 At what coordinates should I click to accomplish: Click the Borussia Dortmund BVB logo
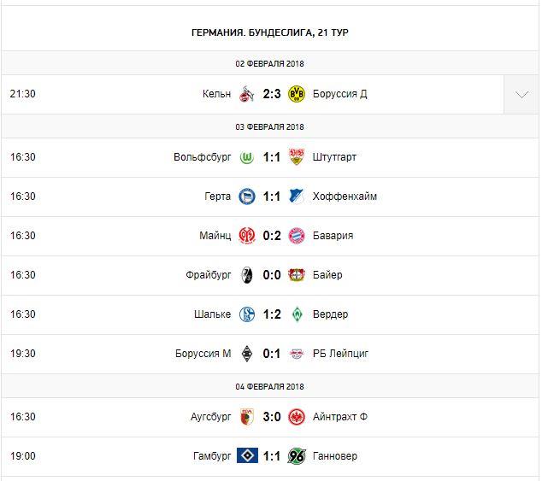(x=297, y=93)
